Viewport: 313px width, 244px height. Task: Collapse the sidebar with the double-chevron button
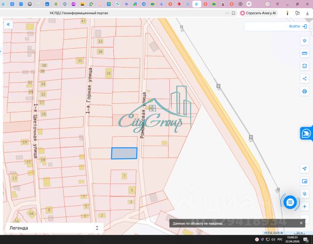point(8,24)
